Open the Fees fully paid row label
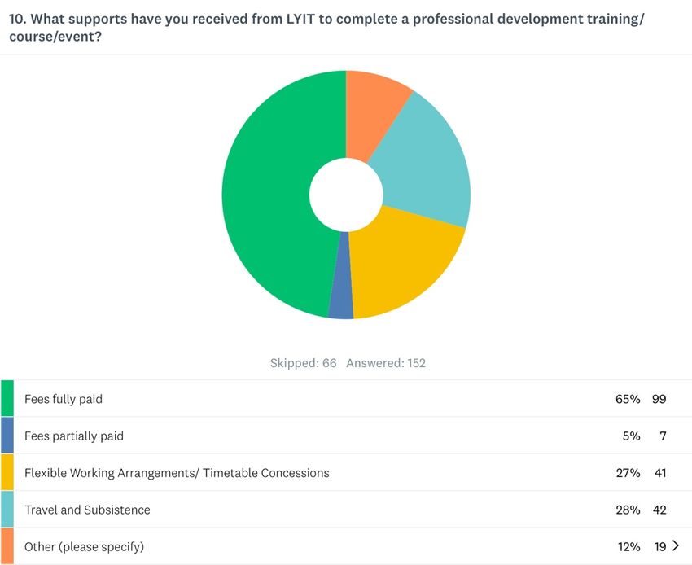The image size is (692, 565). [x=64, y=399]
